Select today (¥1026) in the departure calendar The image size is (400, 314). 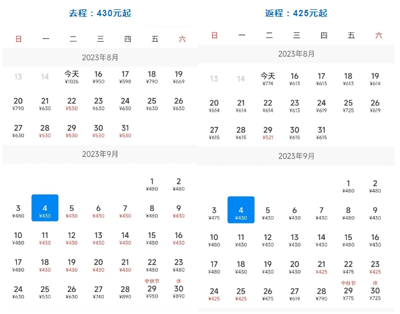[72, 77]
